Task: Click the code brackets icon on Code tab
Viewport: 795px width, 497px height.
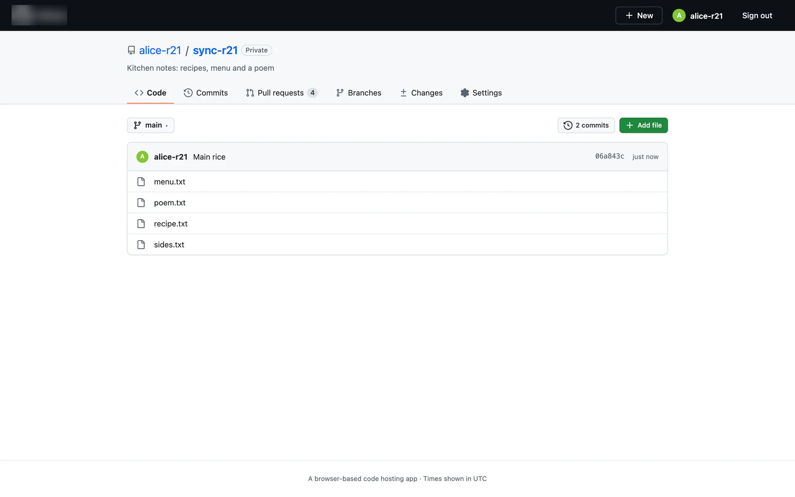Action: click(139, 93)
